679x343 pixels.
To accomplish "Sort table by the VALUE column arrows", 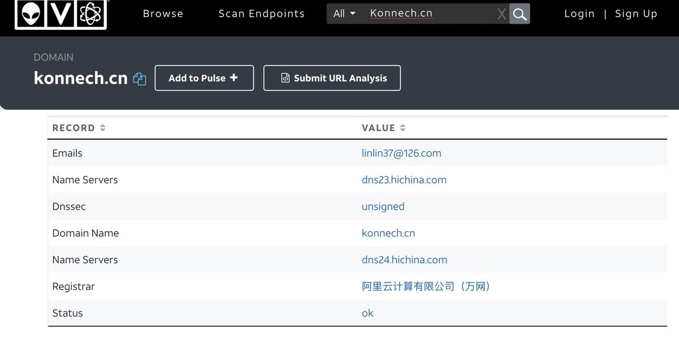I will [x=402, y=128].
